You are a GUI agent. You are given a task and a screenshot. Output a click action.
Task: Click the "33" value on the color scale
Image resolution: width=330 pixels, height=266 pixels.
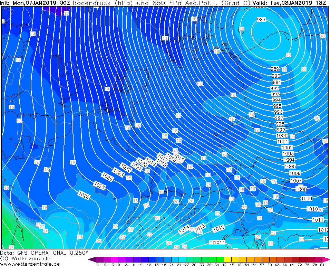[x=202, y=264]
